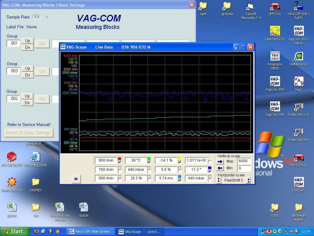Viewport: 314px width, 236px height.
Task: Open the DeltaScan12 shortcut
Action: point(299,58)
